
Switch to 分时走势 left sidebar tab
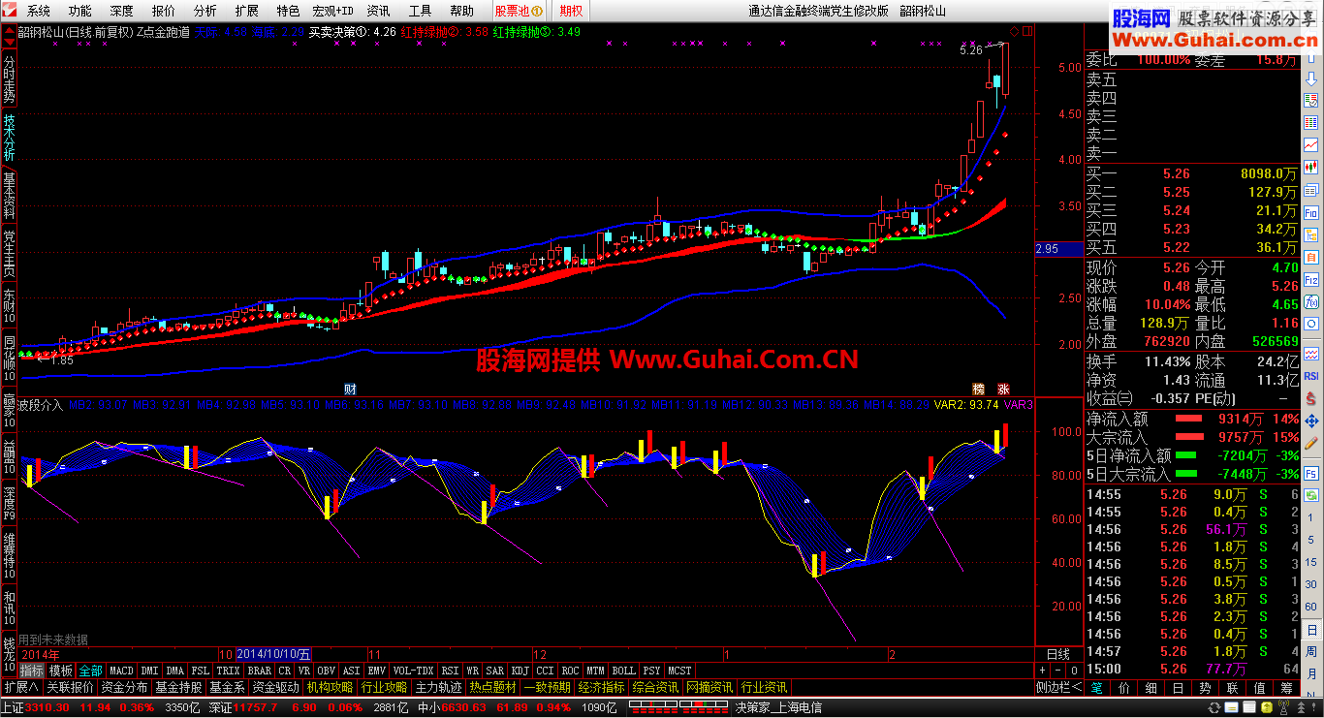point(10,79)
